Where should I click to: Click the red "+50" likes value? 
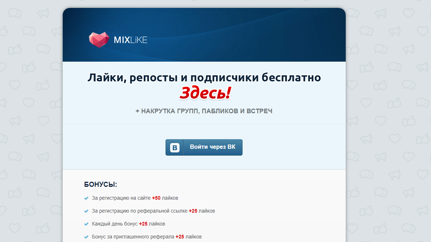pyautogui.click(x=156, y=198)
